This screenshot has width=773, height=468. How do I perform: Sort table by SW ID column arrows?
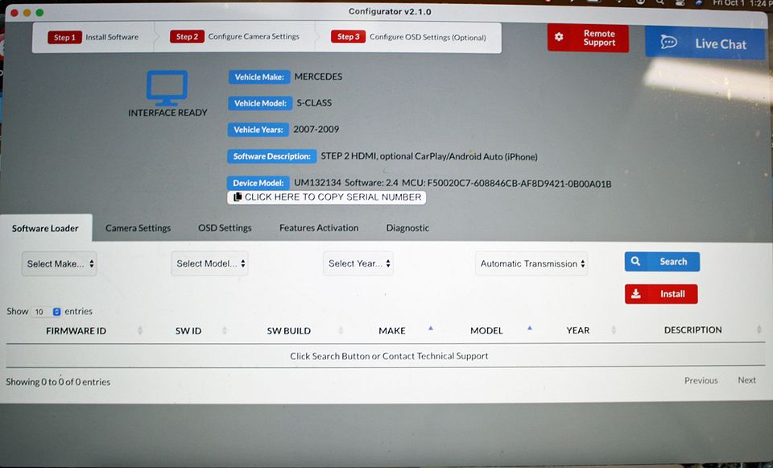pos(225,330)
